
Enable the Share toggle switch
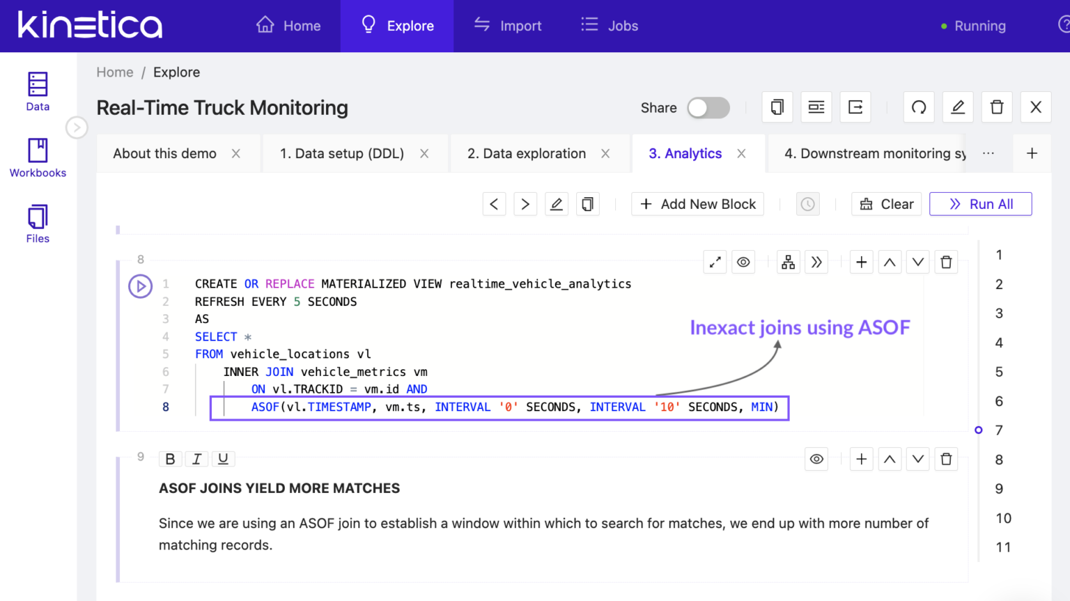[x=708, y=108]
